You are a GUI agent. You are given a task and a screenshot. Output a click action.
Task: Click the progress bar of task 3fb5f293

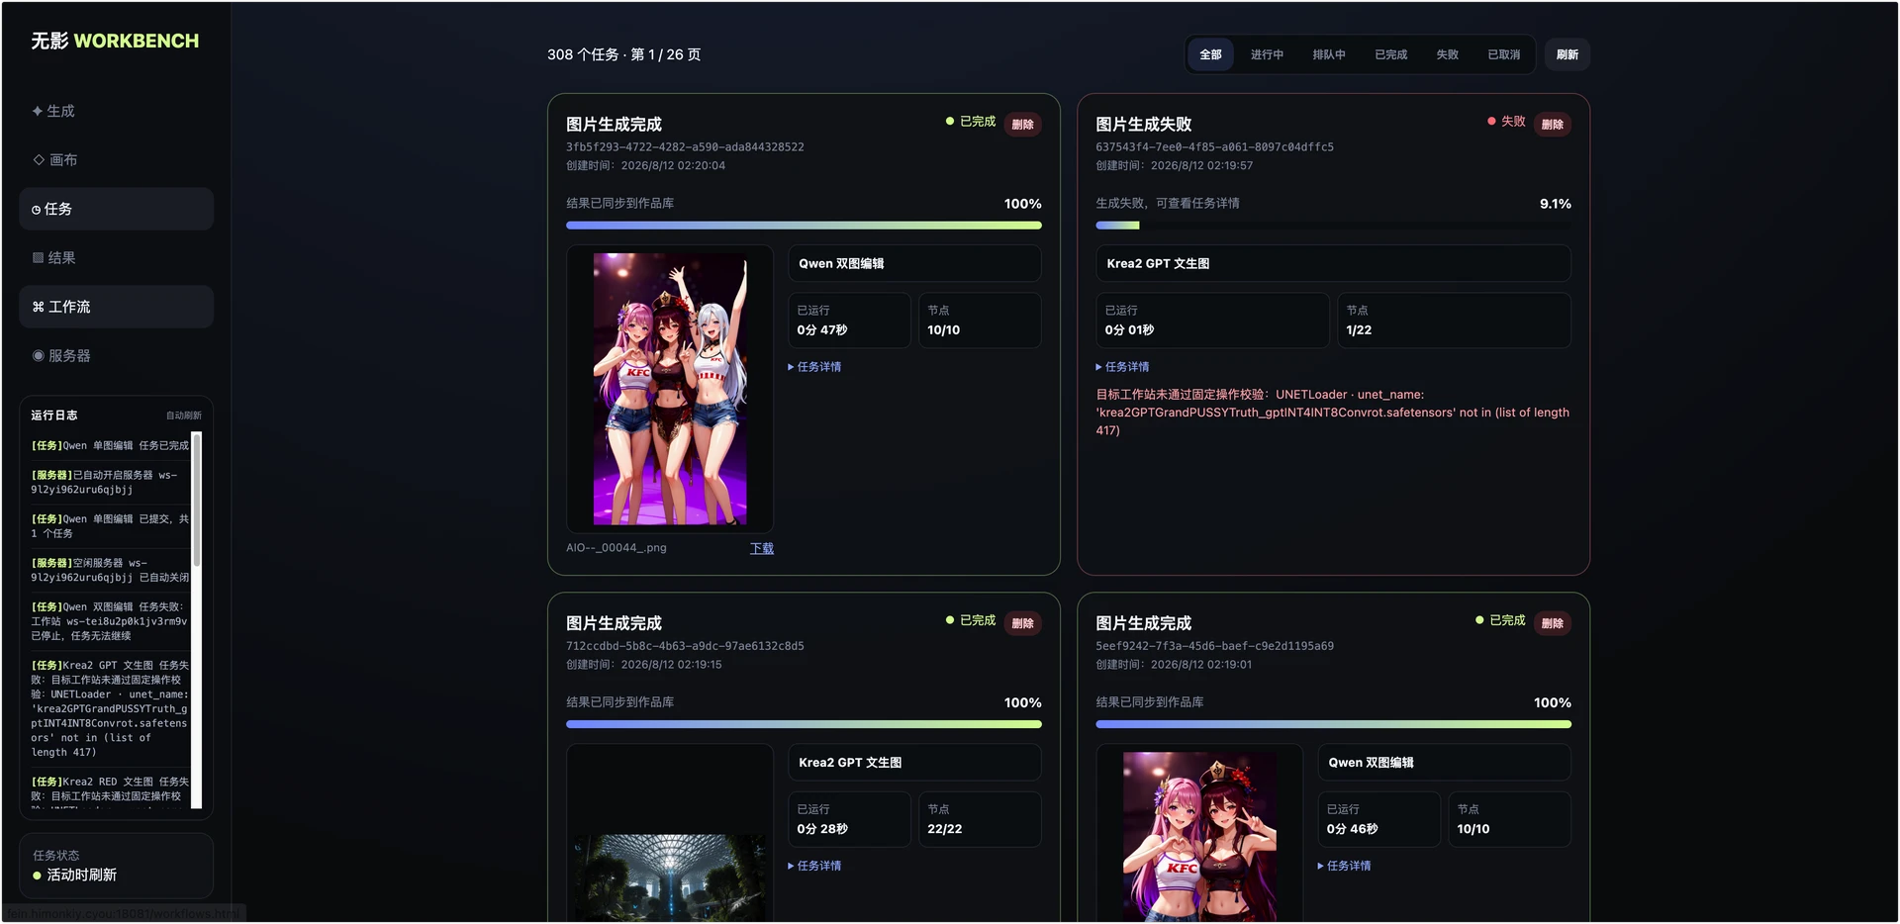(804, 226)
